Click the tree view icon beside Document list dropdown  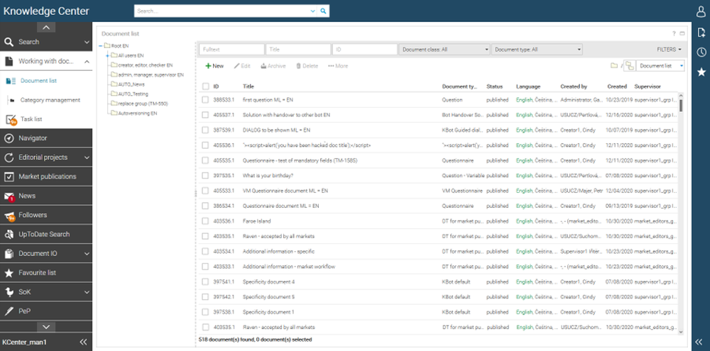630,65
